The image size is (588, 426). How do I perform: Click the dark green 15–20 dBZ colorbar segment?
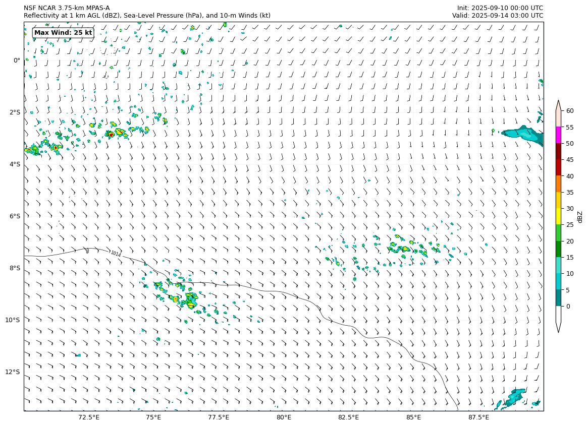(x=558, y=249)
